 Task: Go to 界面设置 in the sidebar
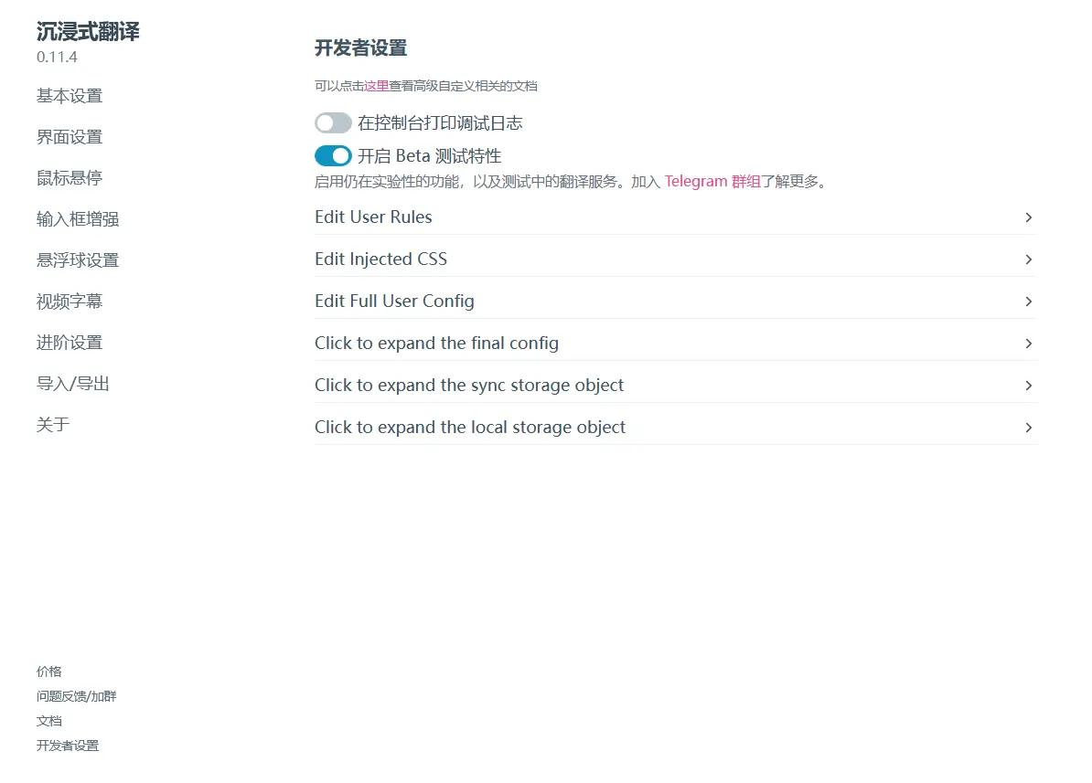tap(70, 137)
